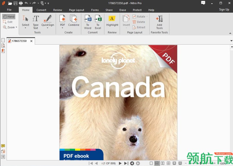Convert the PDF To Word

point(88,22)
